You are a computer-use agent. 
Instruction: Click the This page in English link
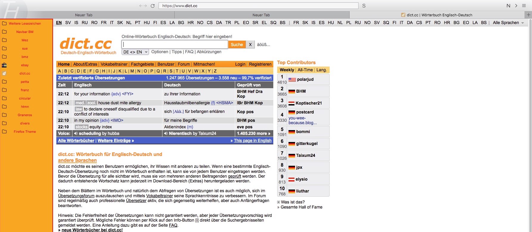point(253,141)
